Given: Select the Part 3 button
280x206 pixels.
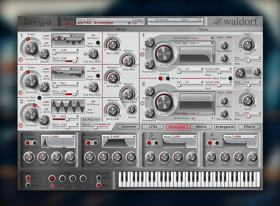Looking at the screenshot, I should 72,178.
